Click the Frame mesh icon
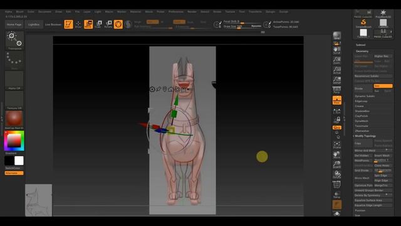This screenshot has width=401, height=226. (x=337, y=145)
